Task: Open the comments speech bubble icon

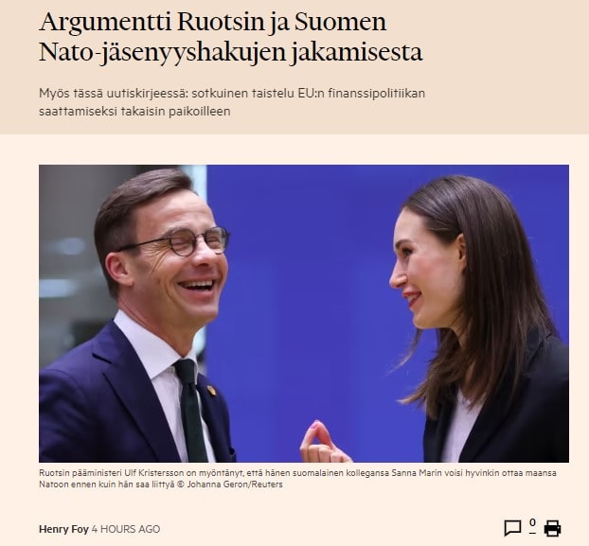Action: pyautogui.click(x=512, y=528)
